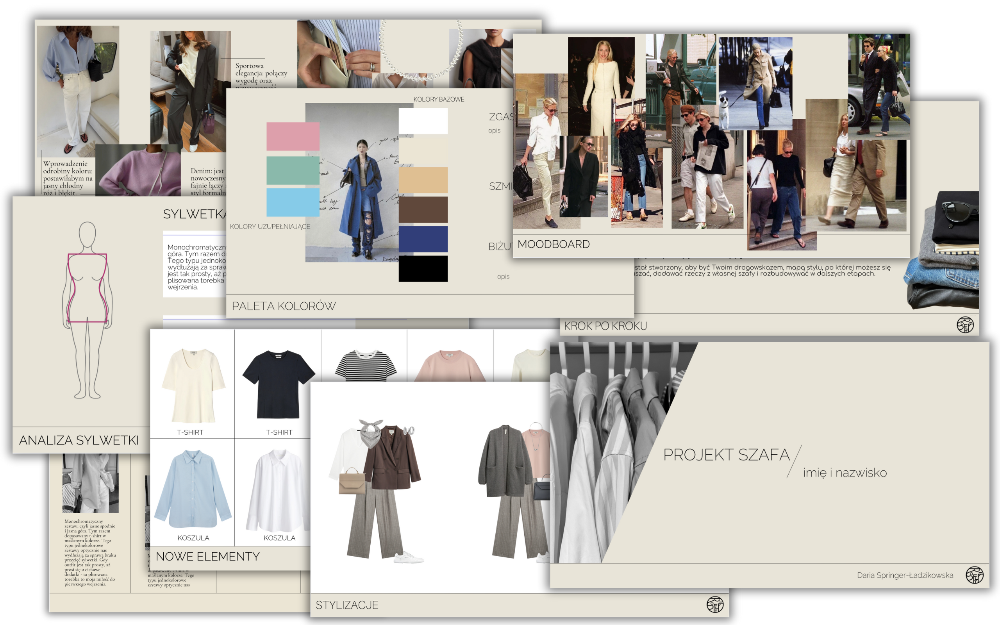Click the folded clothes stack with sunglasses

point(942,250)
